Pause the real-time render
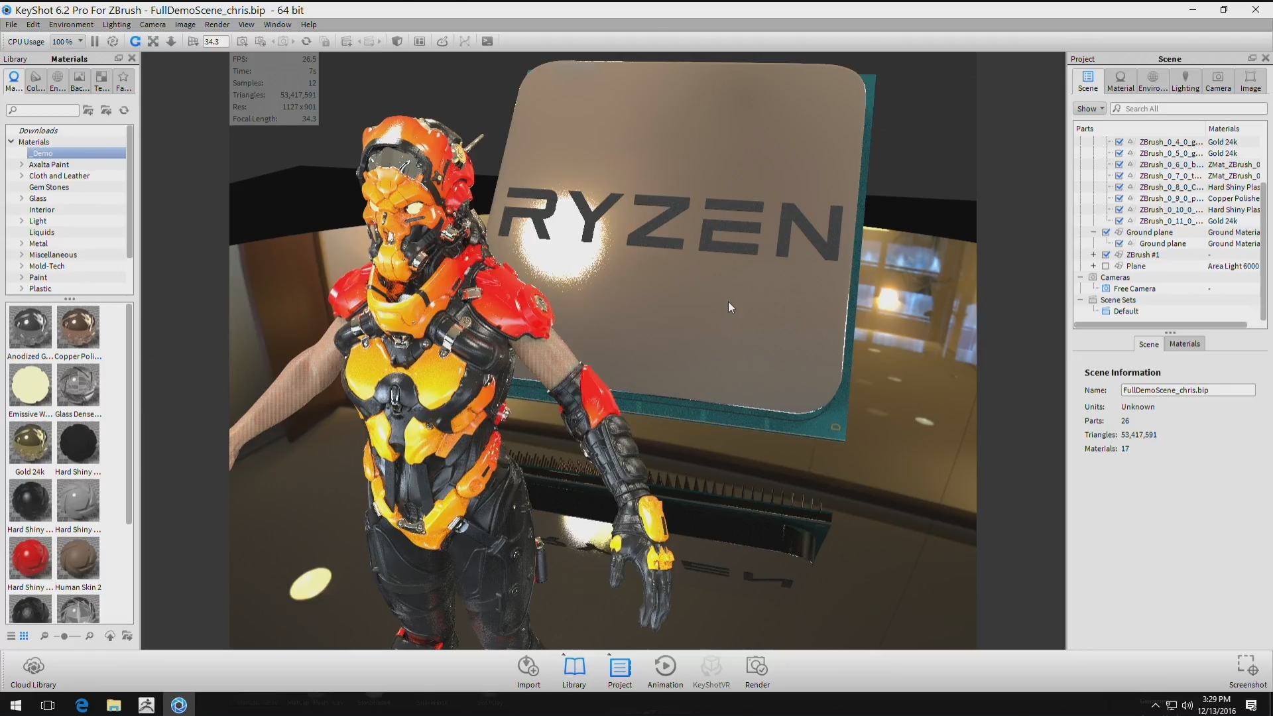 95,41
